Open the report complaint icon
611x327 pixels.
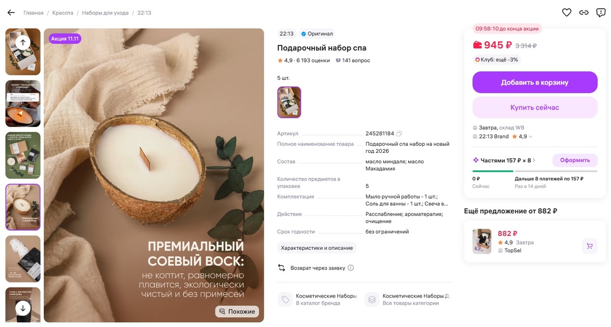tap(601, 13)
